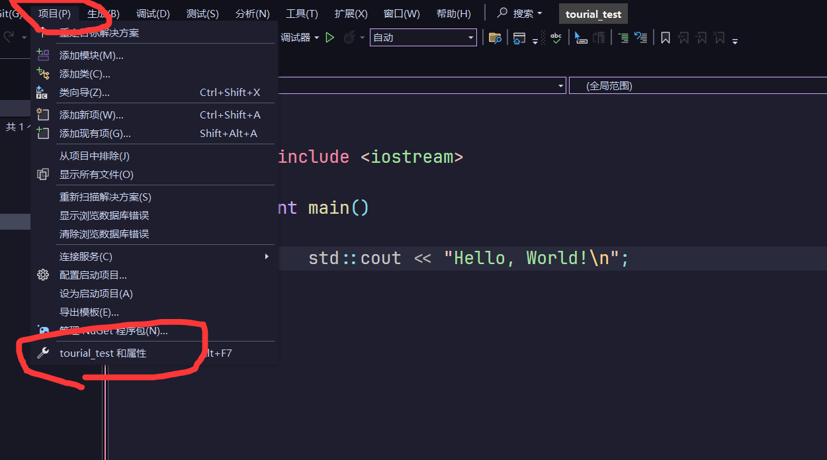The height and width of the screenshot is (460, 827).
Task: Click the browser window home icon
Action: (x=519, y=38)
